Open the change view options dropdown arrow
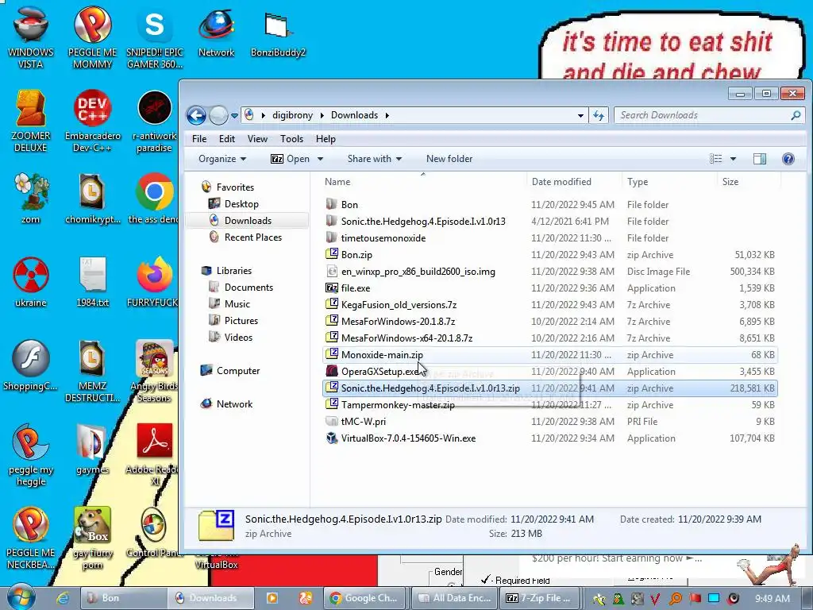The image size is (813, 610). point(733,159)
